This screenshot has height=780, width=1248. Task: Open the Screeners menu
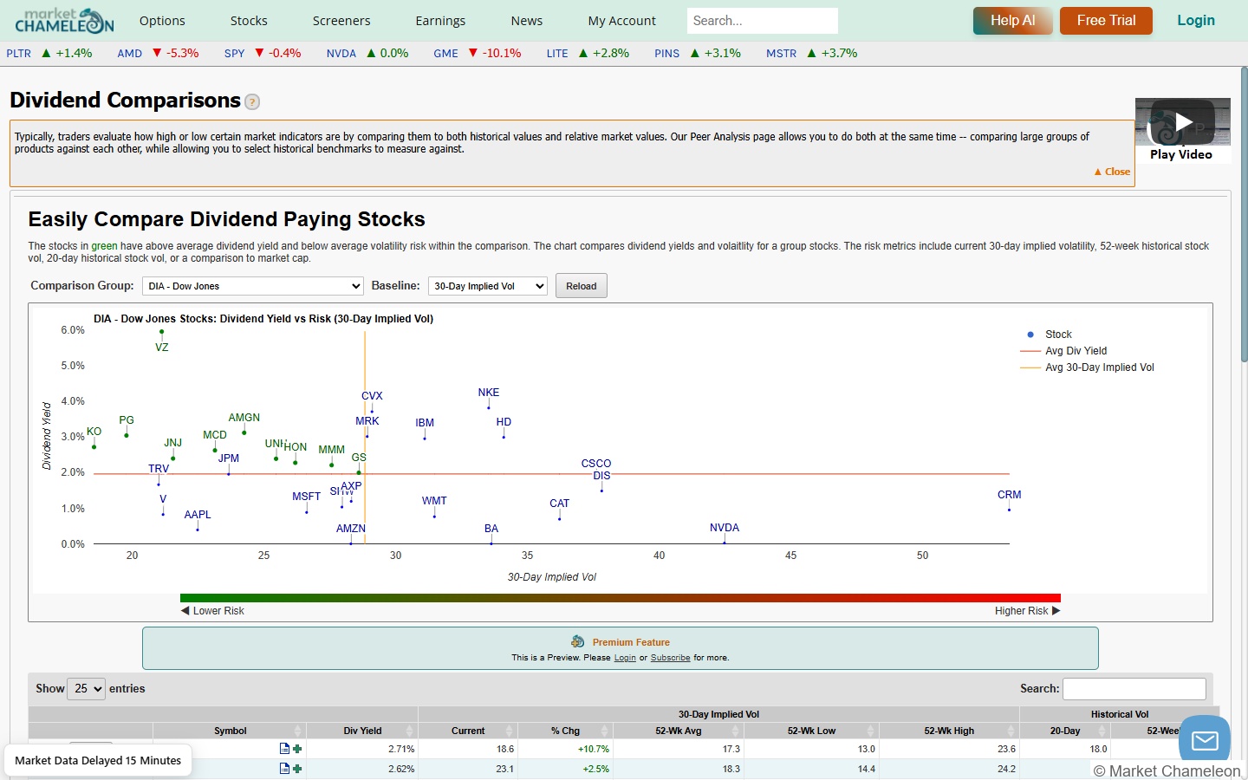(x=341, y=21)
